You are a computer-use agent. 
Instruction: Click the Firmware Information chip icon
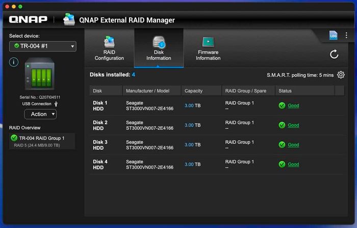208,42
